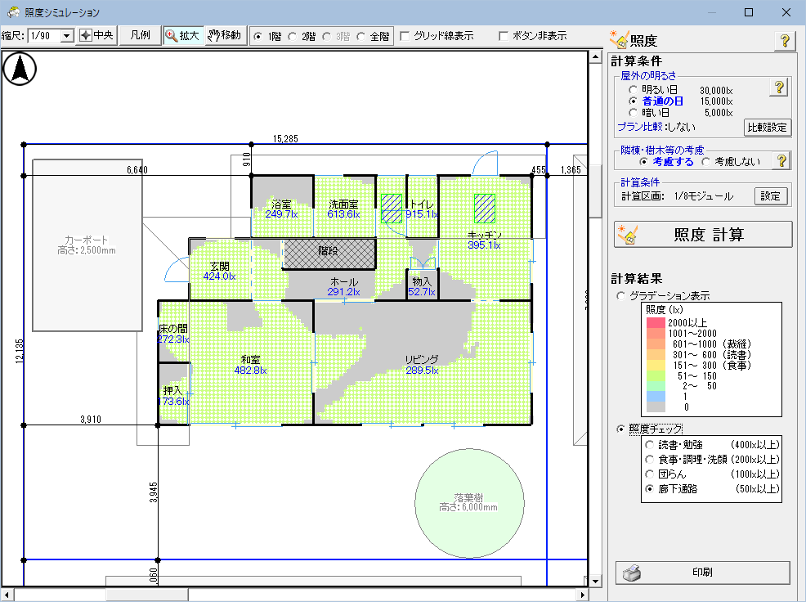Image resolution: width=806 pixels, height=602 pixels.
Task: Click the 縮尺 scale input field
Action: 44,36
